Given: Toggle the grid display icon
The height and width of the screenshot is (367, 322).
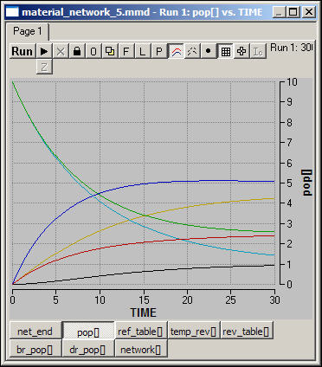Looking at the screenshot, I should pyautogui.click(x=225, y=51).
